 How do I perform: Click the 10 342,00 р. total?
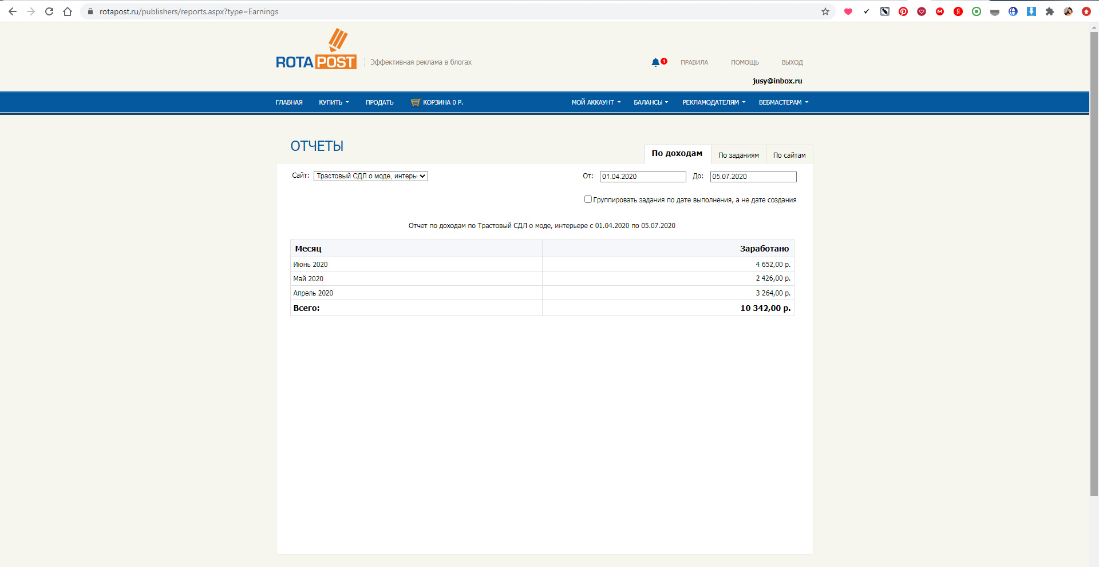[x=765, y=308]
